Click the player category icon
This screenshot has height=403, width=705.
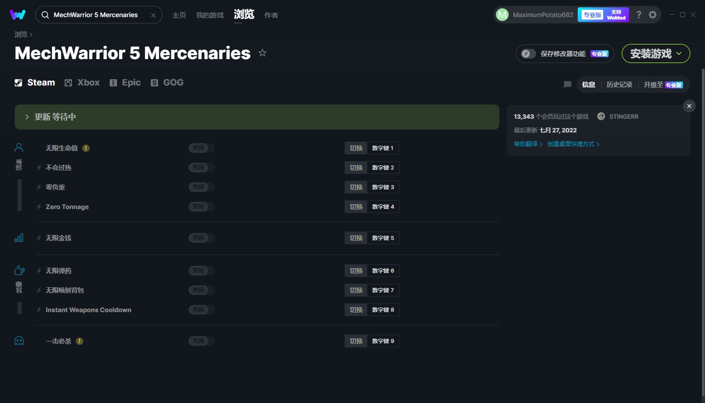point(19,147)
